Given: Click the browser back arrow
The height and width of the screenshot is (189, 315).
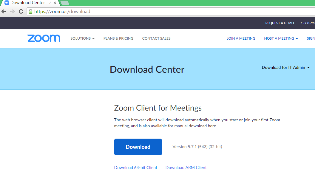Looking at the screenshot, I should coord(4,11).
